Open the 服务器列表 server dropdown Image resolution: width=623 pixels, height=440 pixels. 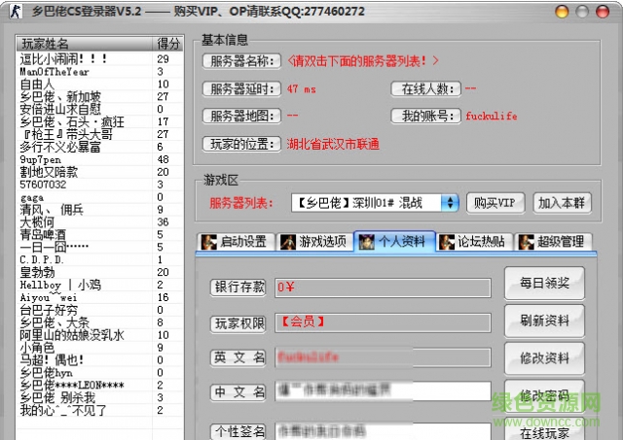375,203
